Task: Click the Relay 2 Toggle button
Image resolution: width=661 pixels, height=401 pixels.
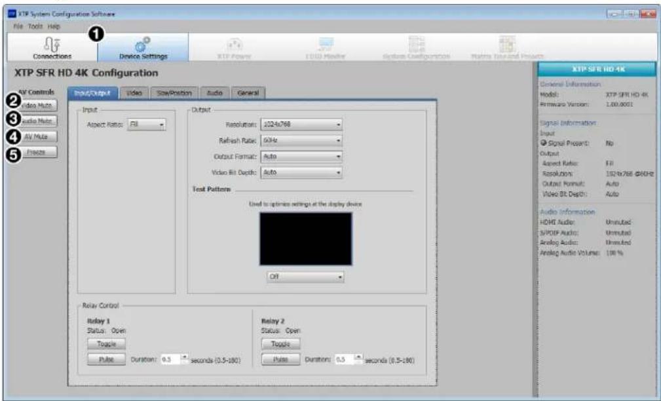Action: (281, 344)
